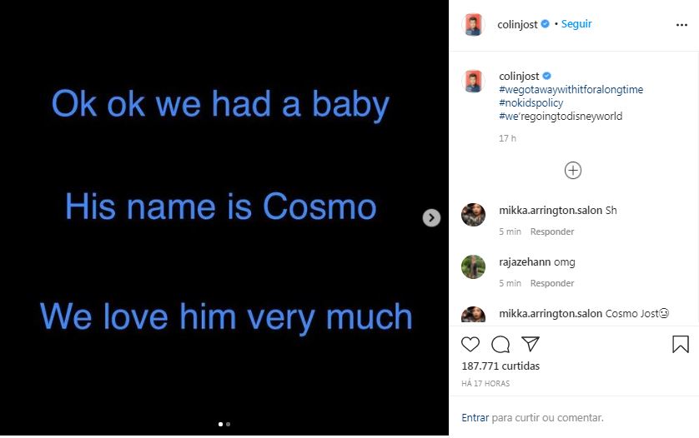The image size is (699, 438).
Task: Open colinjost username in caption
Action: [519, 76]
